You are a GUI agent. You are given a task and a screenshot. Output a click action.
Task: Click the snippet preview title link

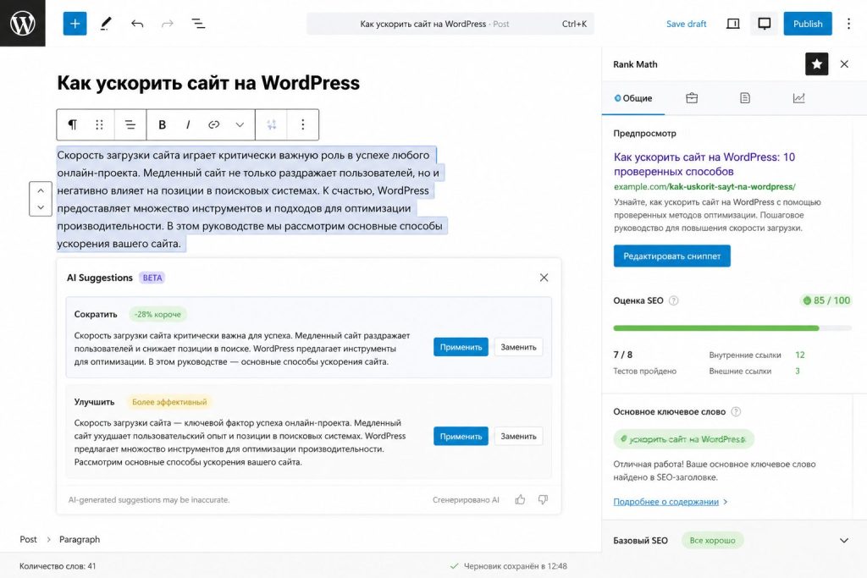coord(704,164)
